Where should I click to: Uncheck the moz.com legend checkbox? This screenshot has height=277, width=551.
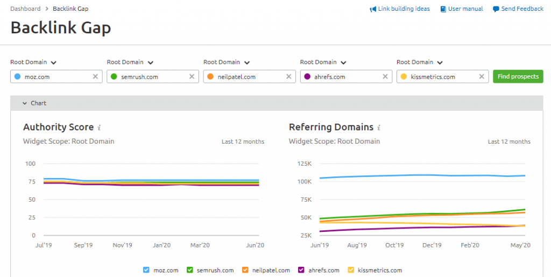click(x=146, y=270)
